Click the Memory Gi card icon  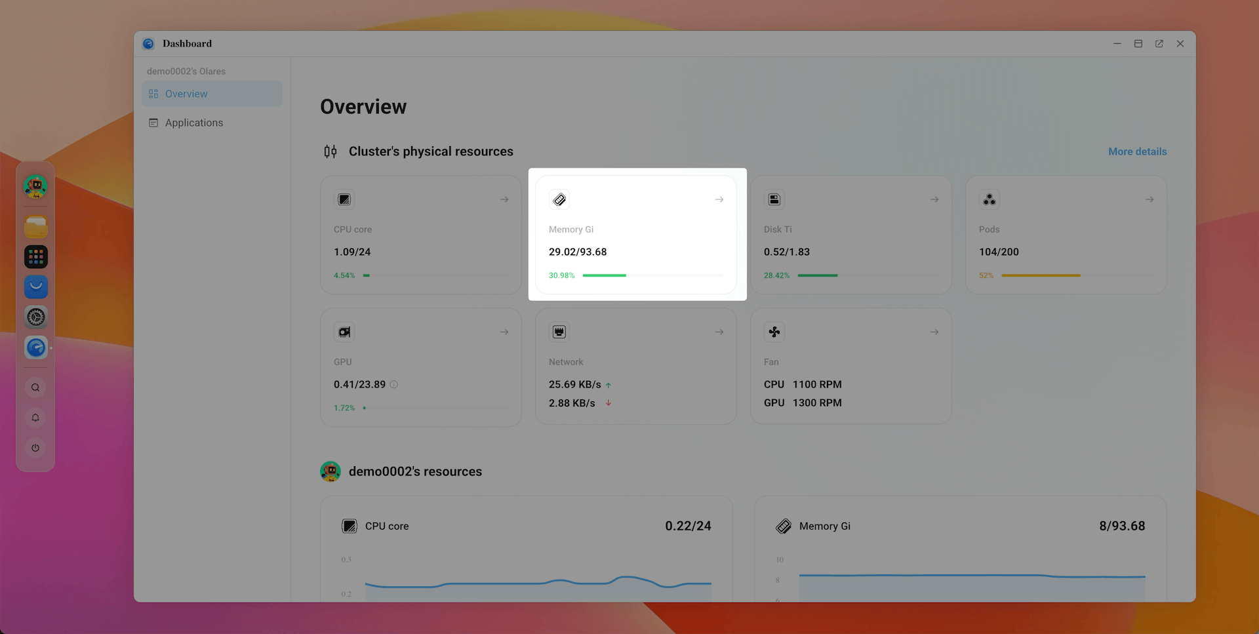pos(559,199)
